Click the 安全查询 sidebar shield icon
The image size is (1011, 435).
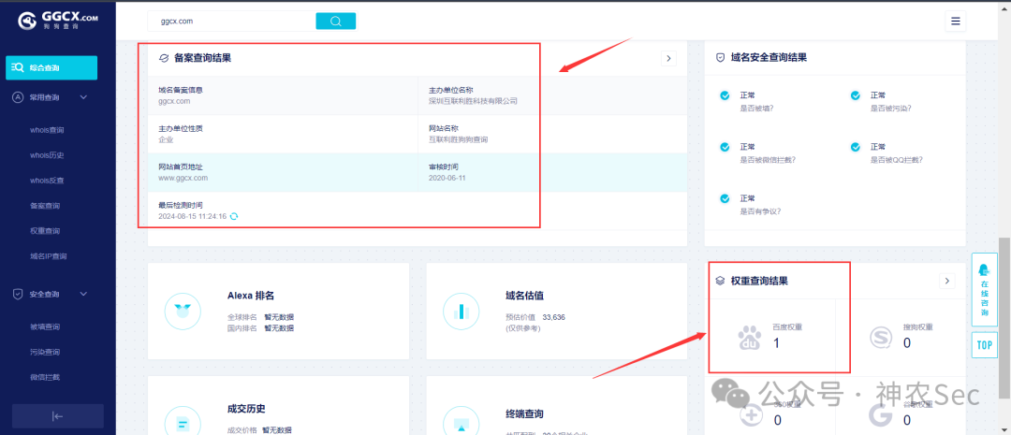click(x=18, y=294)
